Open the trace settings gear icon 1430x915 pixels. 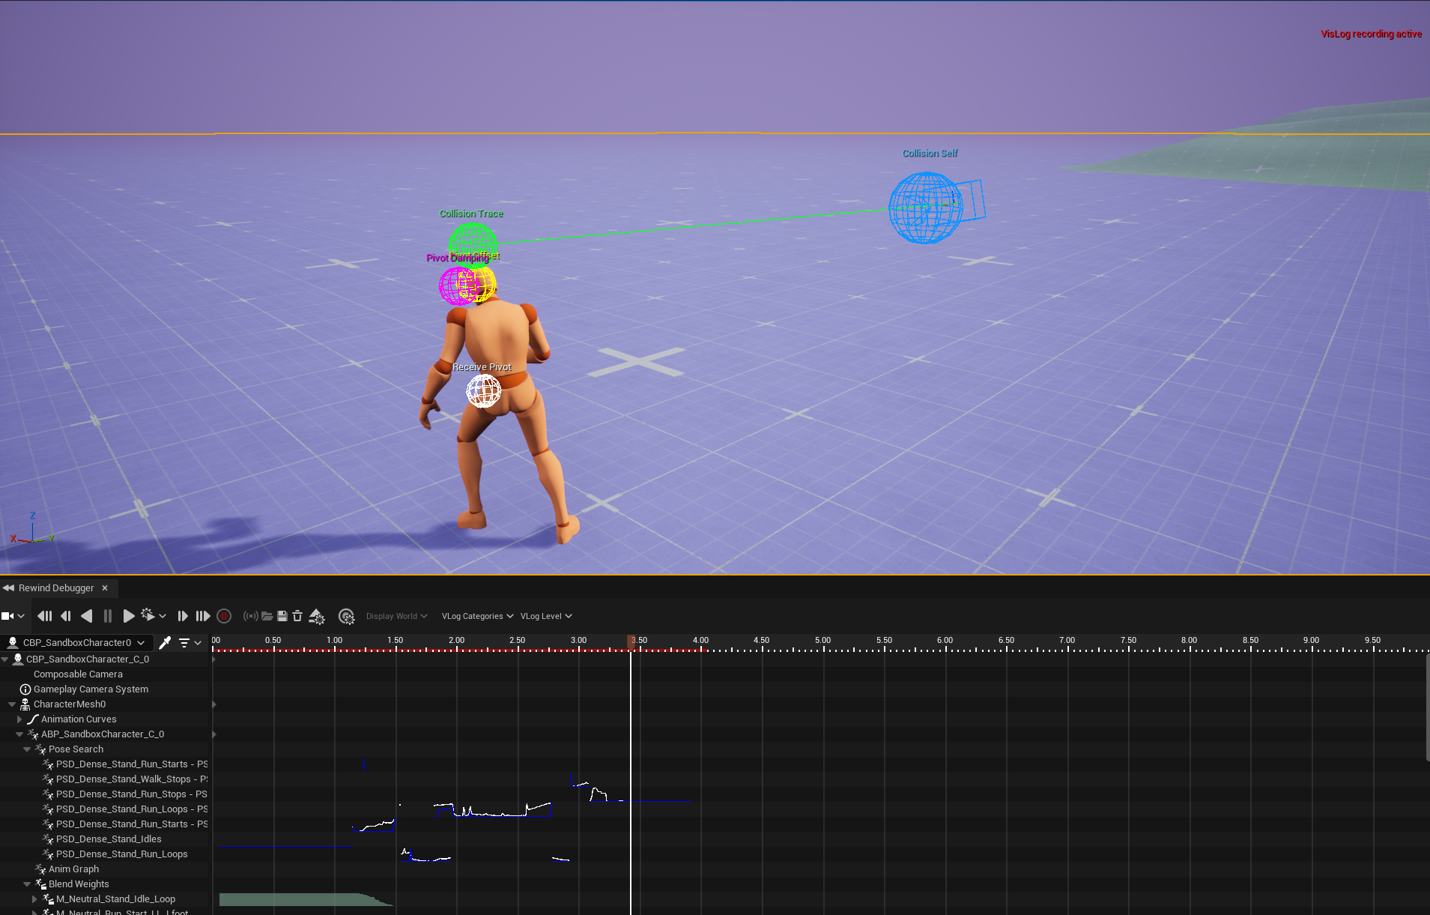(x=346, y=616)
